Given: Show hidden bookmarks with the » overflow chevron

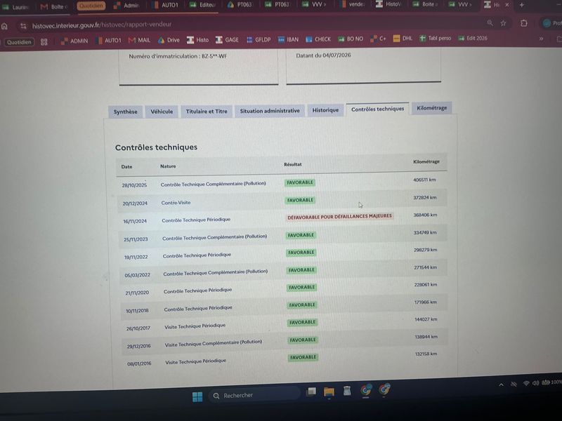Looking at the screenshot, I should [x=541, y=39].
